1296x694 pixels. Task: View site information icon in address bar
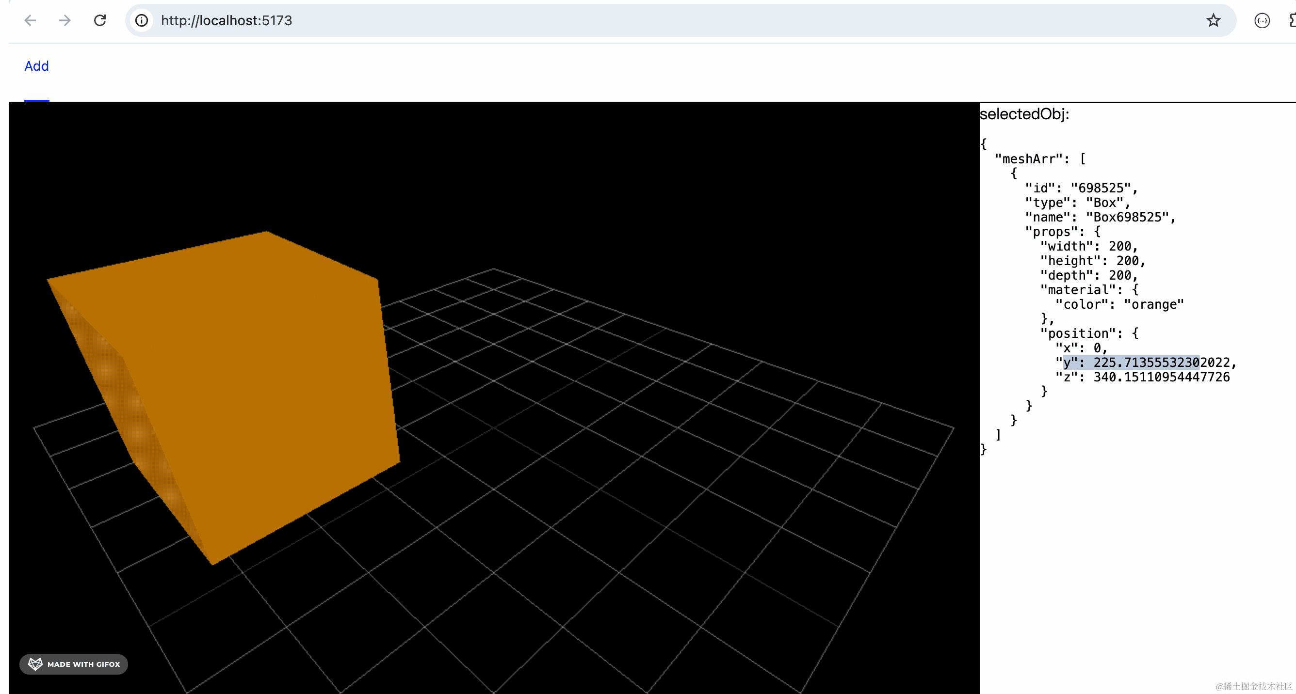141,20
